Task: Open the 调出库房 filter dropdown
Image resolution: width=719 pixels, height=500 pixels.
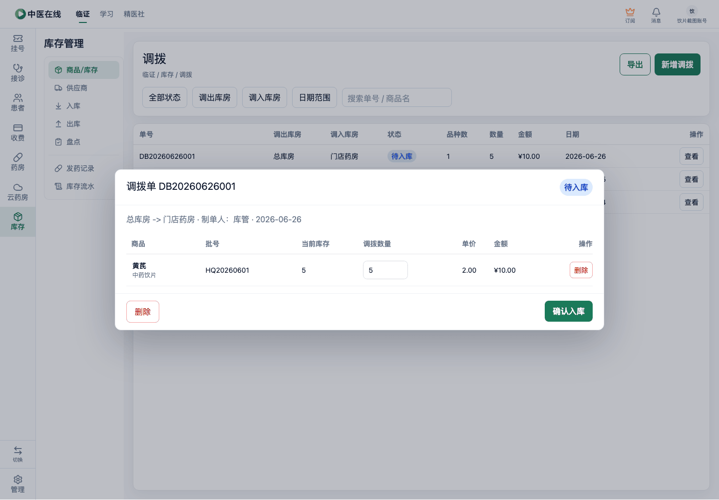Action: click(215, 97)
